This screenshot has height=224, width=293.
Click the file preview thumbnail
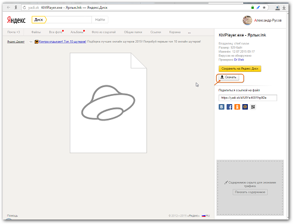[108, 103]
